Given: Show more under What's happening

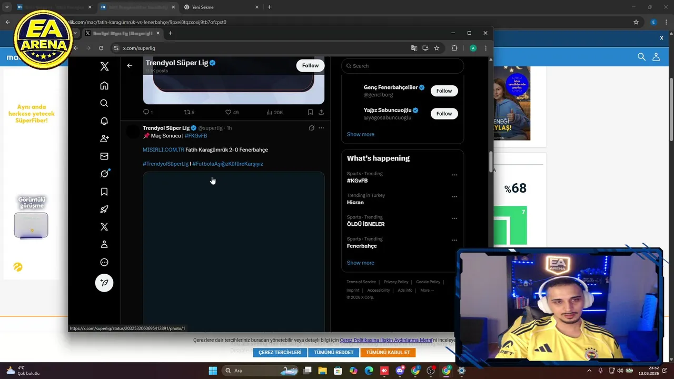Looking at the screenshot, I should 360,263.
